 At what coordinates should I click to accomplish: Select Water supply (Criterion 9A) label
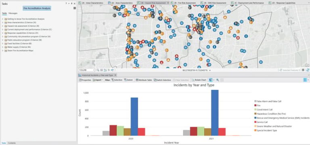pyautogui.click(x=19, y=47)
